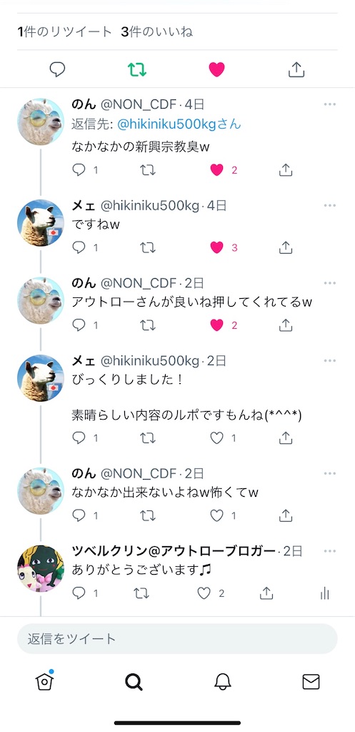Open more options on 'ですねw' tweet

pyautogui.click(x=330, y=205)
